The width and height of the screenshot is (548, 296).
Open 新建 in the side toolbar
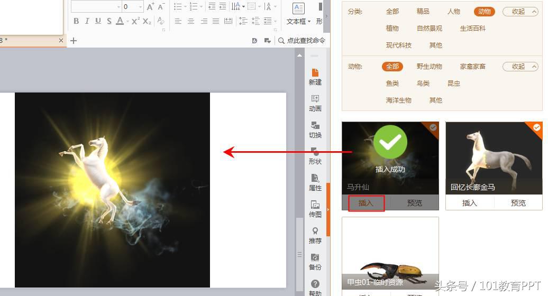click(x=315, y=77)
